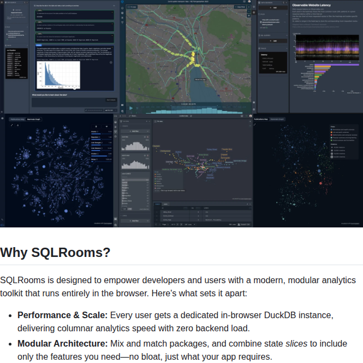Open Data filter on the Zurich map

pyautogui.click(x=240, y=7)
